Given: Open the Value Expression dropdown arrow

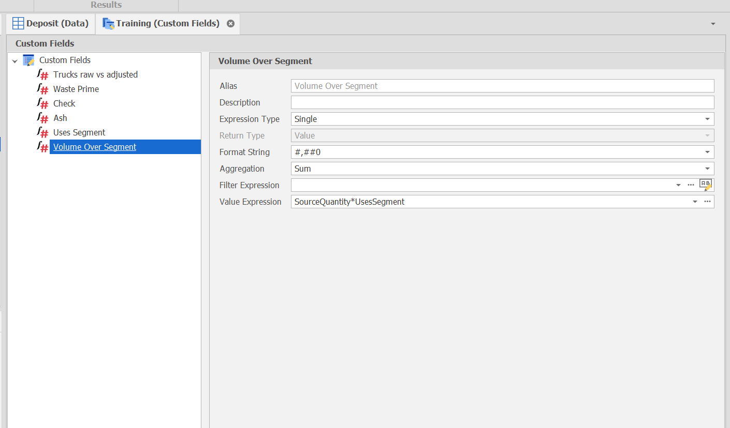Looking at the screenshot, I should 695,202.
